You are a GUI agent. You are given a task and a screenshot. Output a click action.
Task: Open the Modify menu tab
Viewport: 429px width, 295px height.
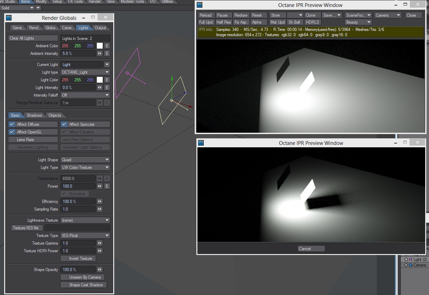tap(41, 2)
